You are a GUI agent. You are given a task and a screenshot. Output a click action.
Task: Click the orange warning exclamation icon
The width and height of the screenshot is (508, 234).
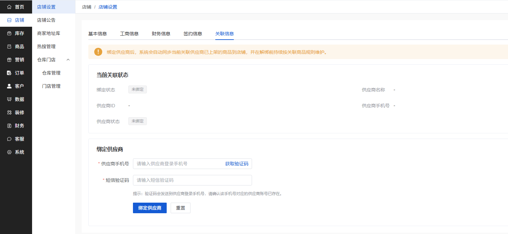pos(98,52)
